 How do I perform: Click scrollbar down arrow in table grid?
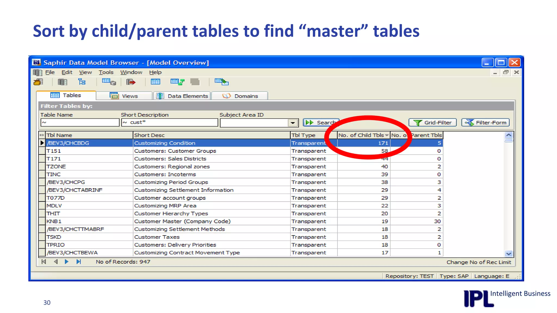(x=509, y=254)
